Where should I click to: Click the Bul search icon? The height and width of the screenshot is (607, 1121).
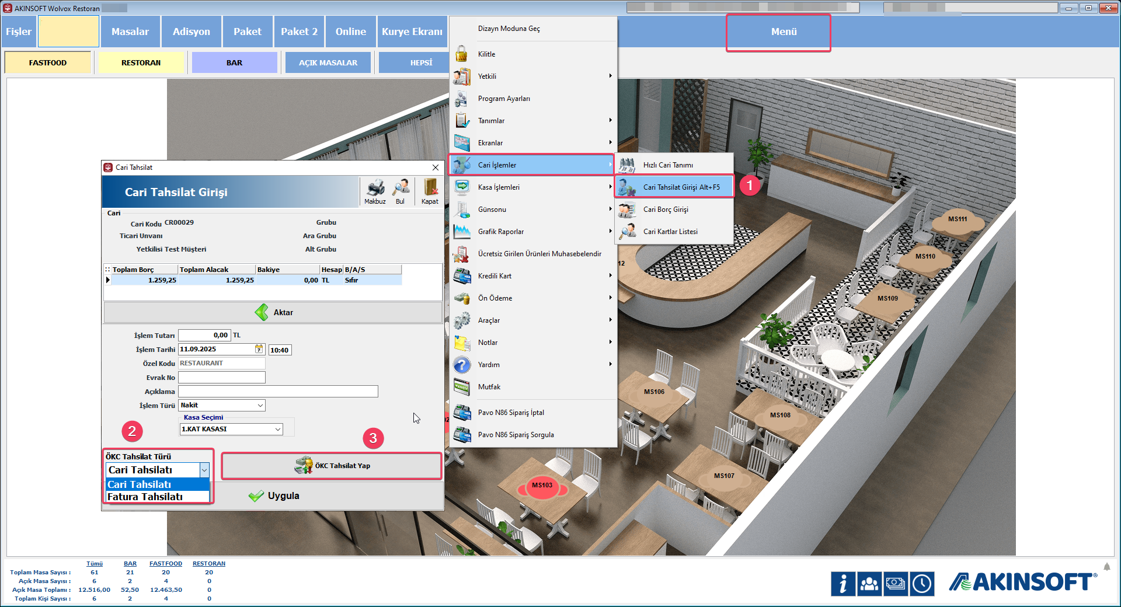click(x=401, y=189)
